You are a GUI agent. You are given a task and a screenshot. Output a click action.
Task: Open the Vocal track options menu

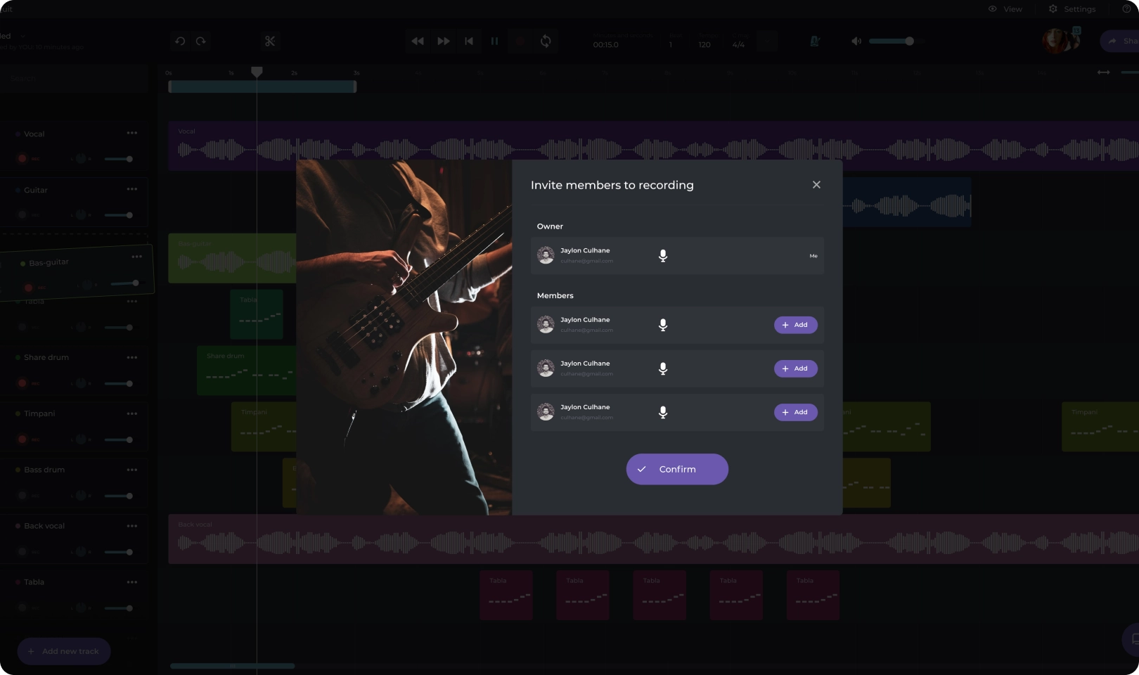(x=132, y=134)
